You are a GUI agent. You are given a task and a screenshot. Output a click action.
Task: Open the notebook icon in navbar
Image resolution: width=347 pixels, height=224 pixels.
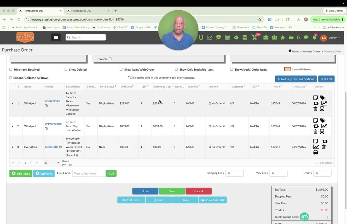(245, 38)
